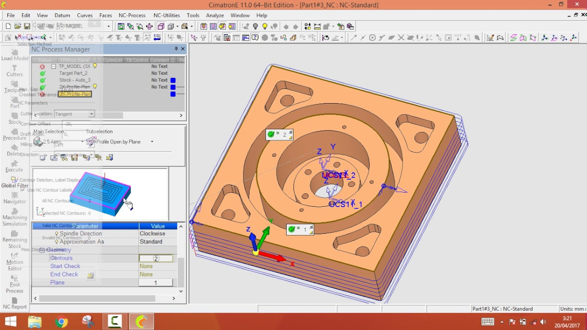This screenshot has height=330, width=587.
Task: Click the Stock sidebar button
Action: (15, 118)
